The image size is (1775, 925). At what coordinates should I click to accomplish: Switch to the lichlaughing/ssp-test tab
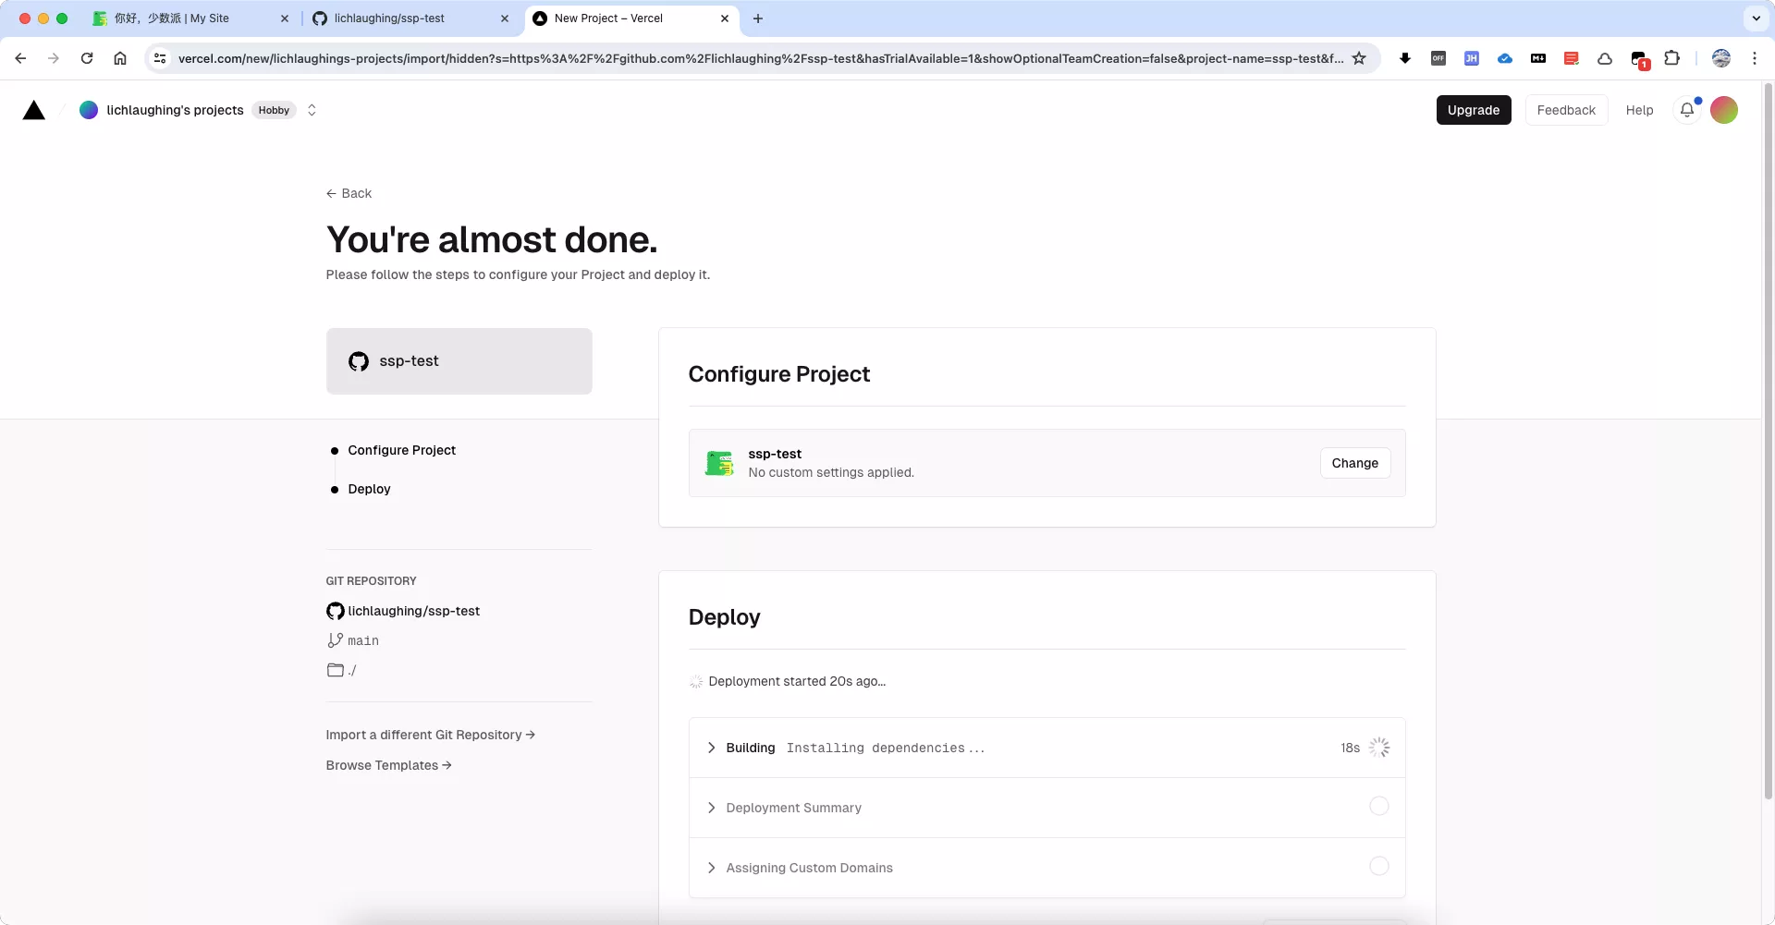point(389,18)
